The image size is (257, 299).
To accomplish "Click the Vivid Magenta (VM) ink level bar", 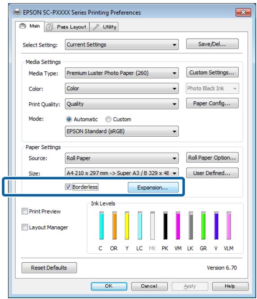I will tap(178, 225).
